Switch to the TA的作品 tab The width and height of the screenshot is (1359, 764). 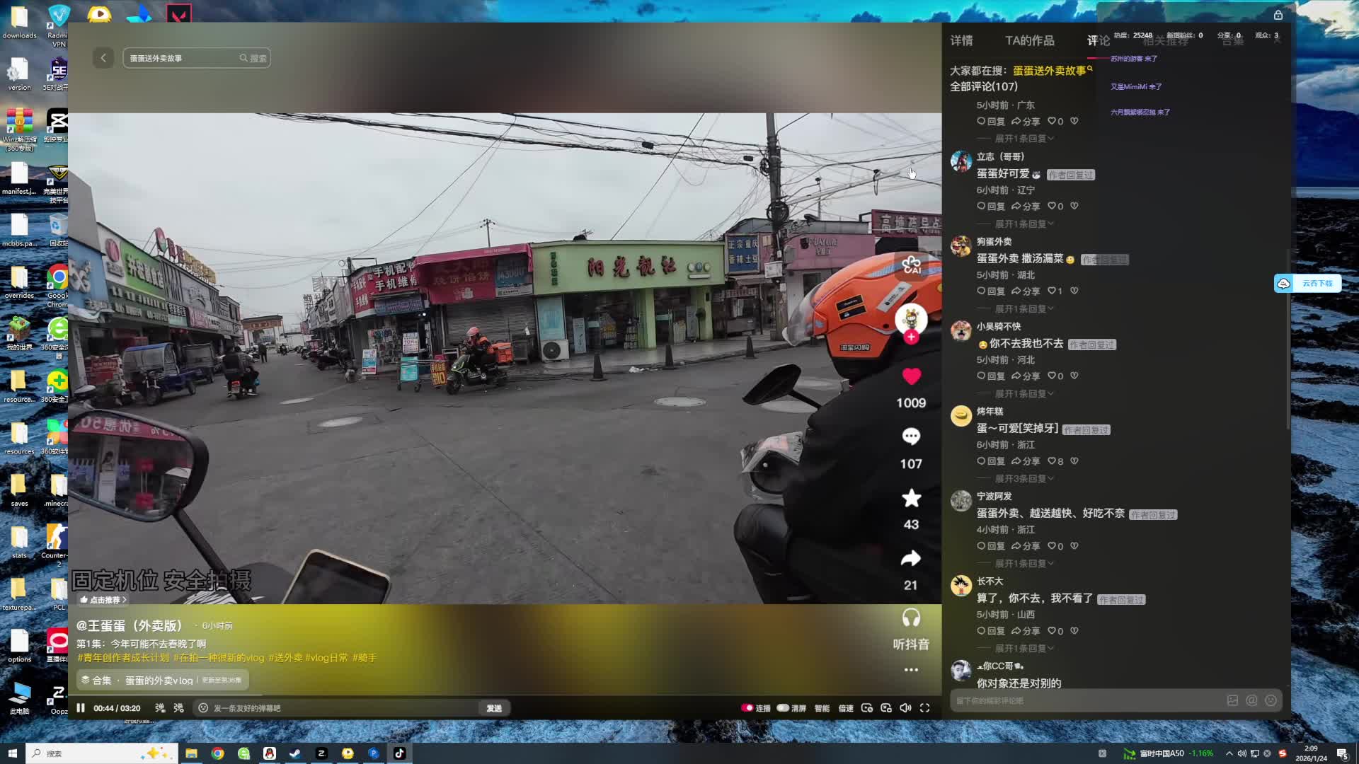[x=1029, y=41]
